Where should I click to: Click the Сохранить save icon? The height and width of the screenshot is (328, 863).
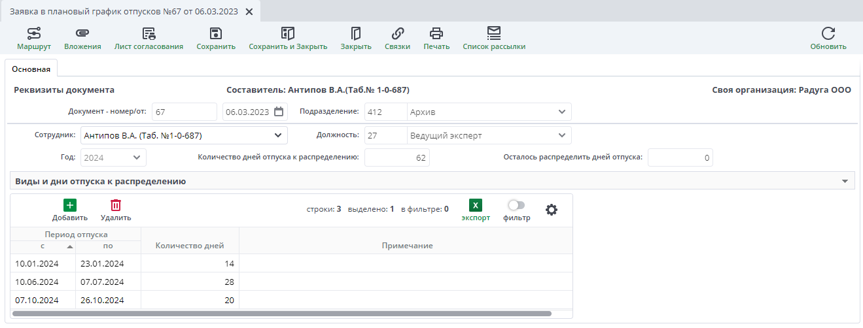[x=216, y=33]
